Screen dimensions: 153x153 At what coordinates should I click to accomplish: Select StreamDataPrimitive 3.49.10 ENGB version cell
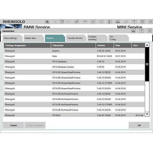tap(104, 78)
